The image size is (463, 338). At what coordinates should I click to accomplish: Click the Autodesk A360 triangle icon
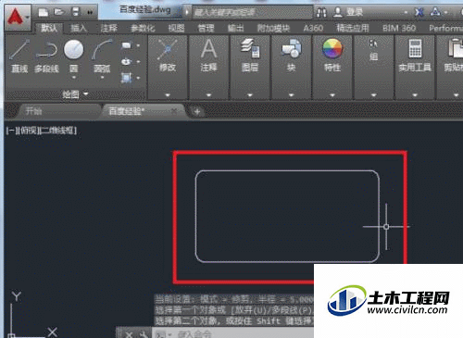pos(435,12)
